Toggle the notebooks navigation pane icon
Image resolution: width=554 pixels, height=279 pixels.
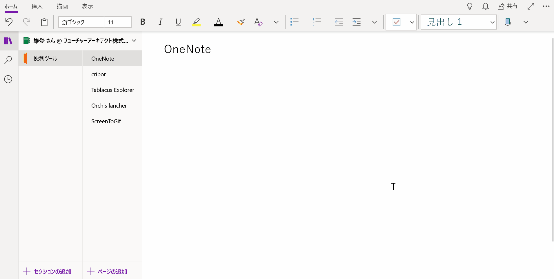8,41
